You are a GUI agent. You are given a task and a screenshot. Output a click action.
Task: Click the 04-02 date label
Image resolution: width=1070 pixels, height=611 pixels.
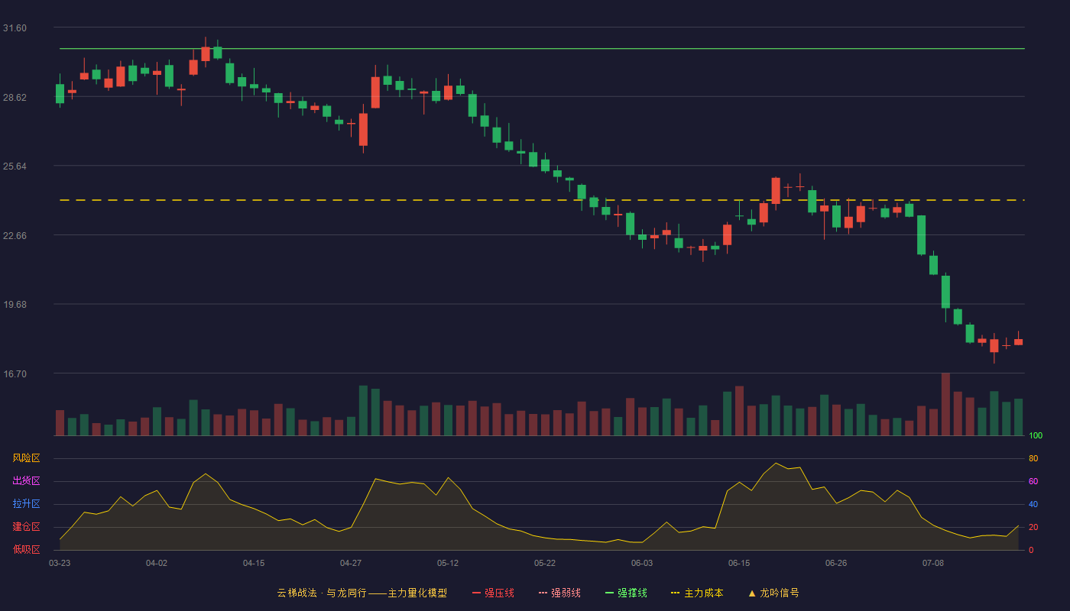157,563
